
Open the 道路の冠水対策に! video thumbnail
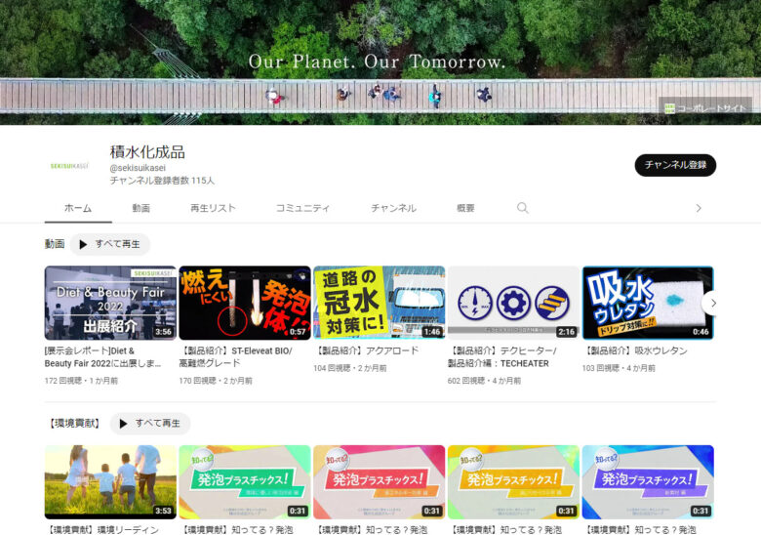click(380, 303)
